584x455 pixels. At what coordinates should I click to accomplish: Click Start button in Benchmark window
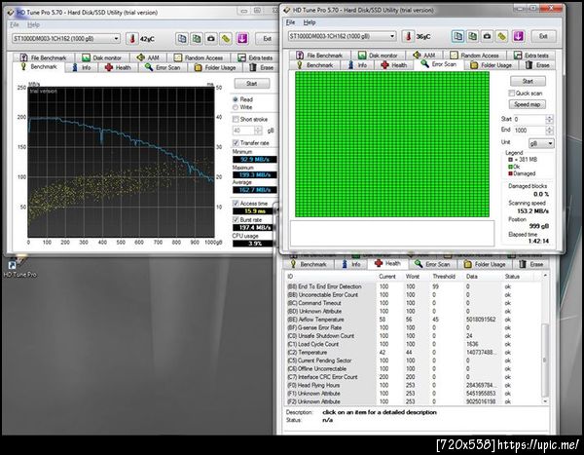click(x=252, y=83)
